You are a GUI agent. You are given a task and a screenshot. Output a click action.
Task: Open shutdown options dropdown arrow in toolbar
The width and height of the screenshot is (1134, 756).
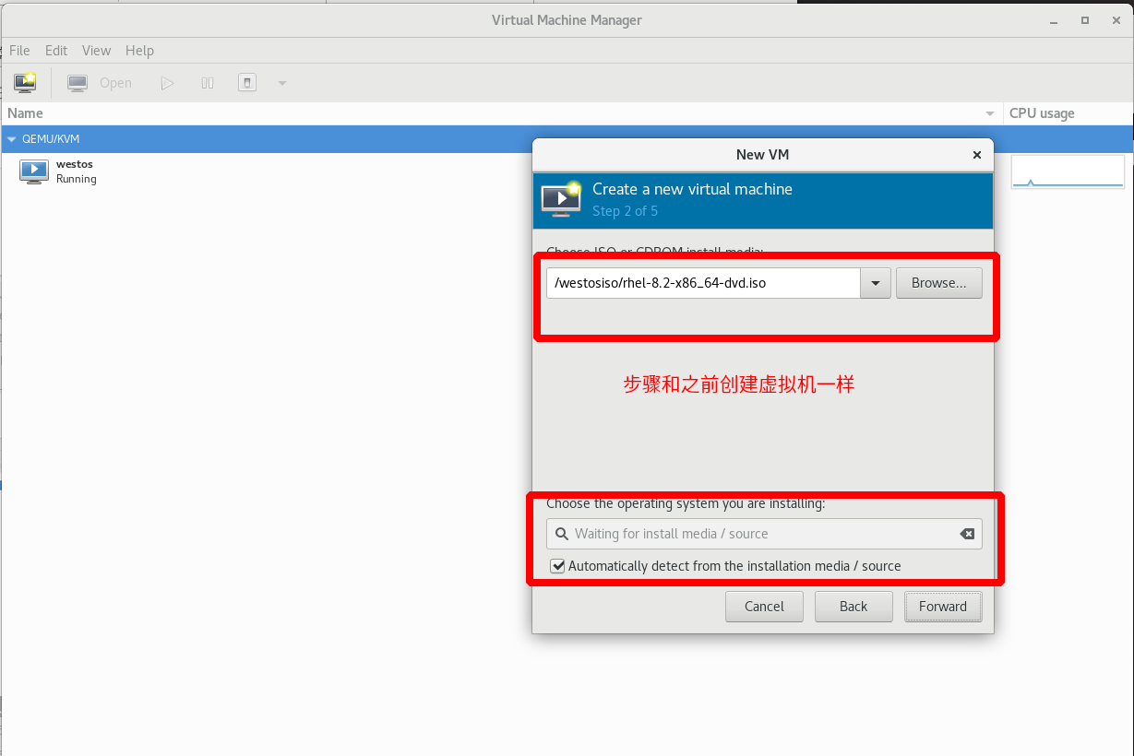282,83
